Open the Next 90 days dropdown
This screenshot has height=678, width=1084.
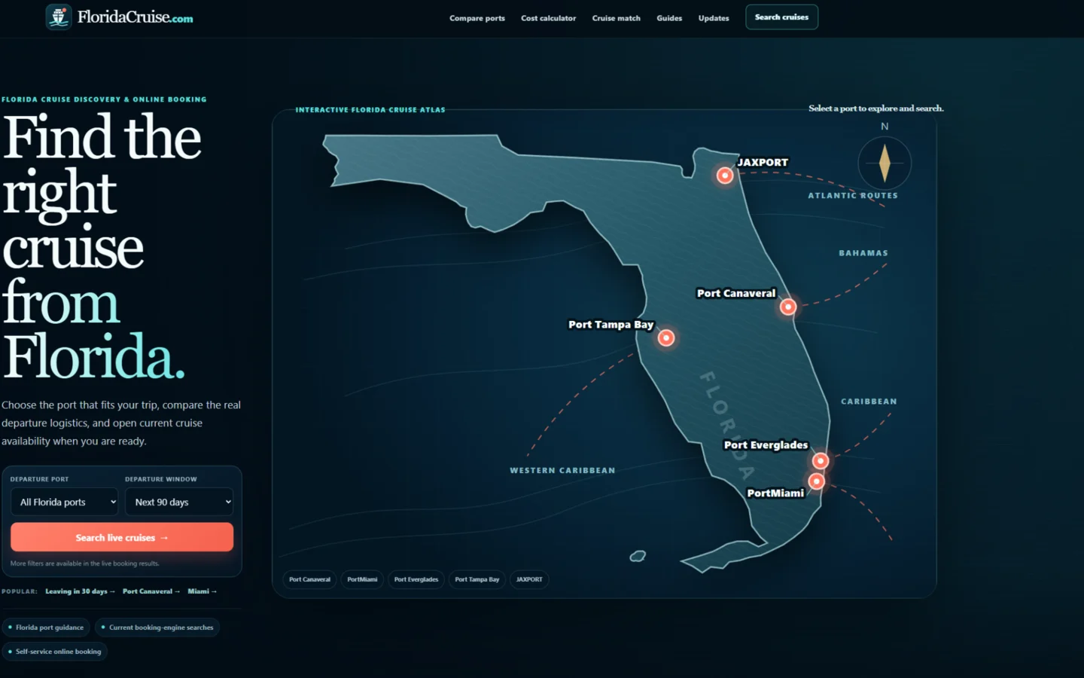[179, 502]
